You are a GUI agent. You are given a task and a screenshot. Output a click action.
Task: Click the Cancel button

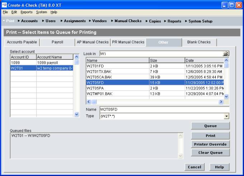(x=195, y=167)
